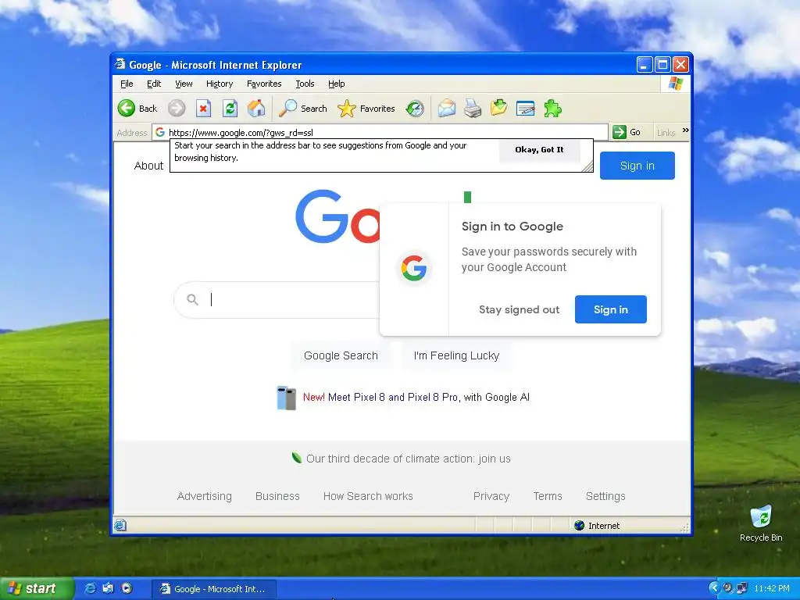Click the Google G logo in sign-in popup
This screenshot has height=600, width=800.
[x=414, y=269]
